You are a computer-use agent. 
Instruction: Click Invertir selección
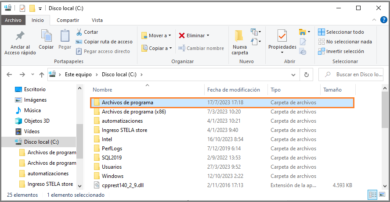(341, 51)
